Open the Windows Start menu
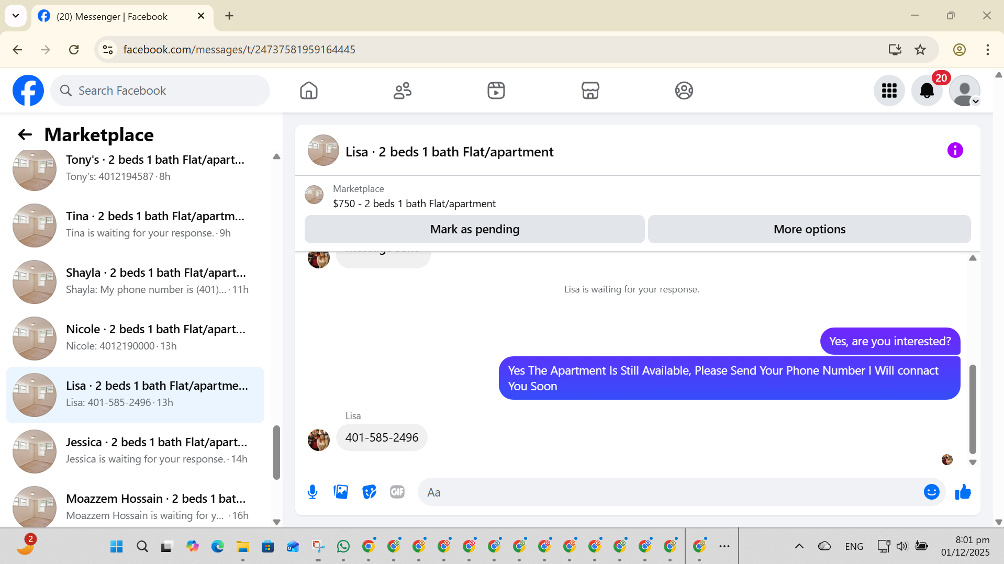Image resolution: width=1004 pixels, height=564 pixels. point(117,547)
